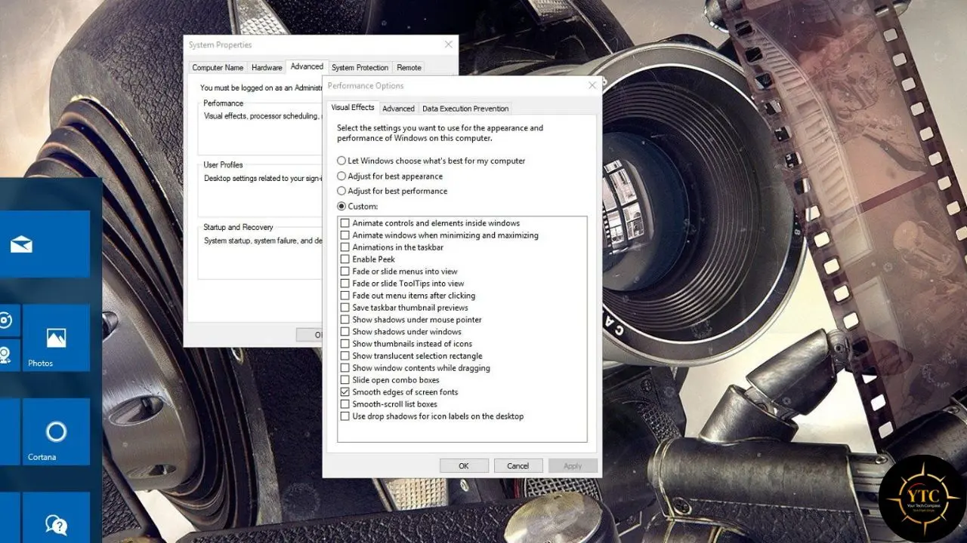
Task: Open Hardware tab in System Properties
Action: pyautogui.click(x=267, y=68)
